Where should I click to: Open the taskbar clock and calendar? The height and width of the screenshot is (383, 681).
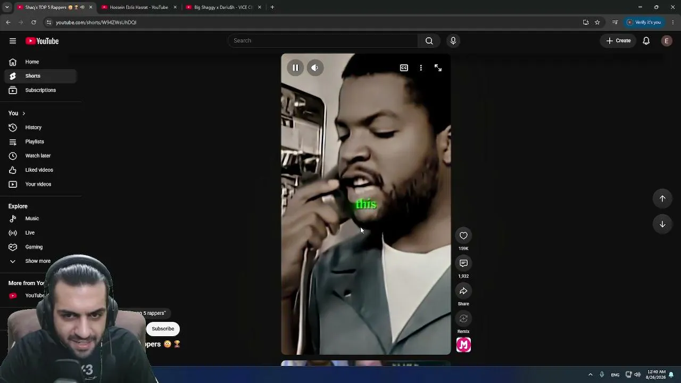[x=656, y=374]
